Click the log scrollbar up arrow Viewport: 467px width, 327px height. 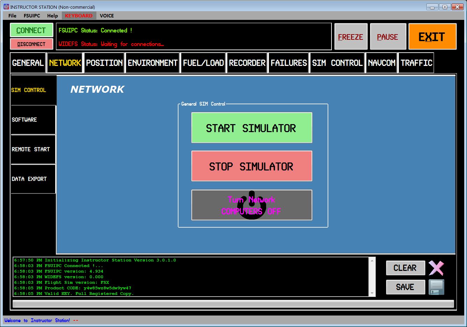click(x=372, y=261)
